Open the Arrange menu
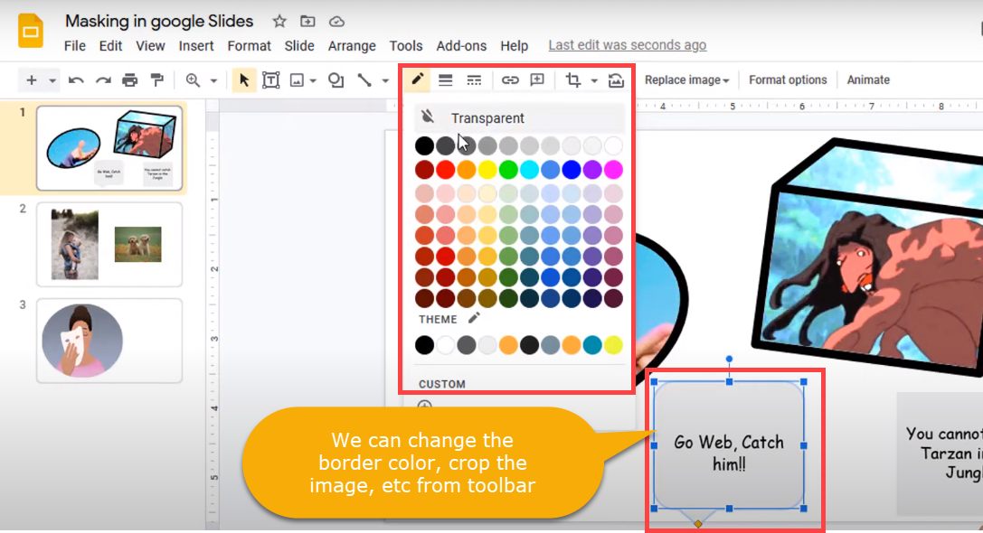The width and height of the screenshot is (983, 533). click(x=352, y=46)
